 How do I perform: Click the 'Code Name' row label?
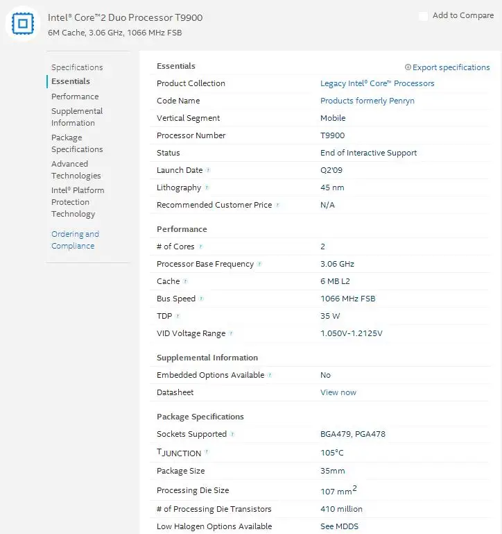(x=178, y=101)
